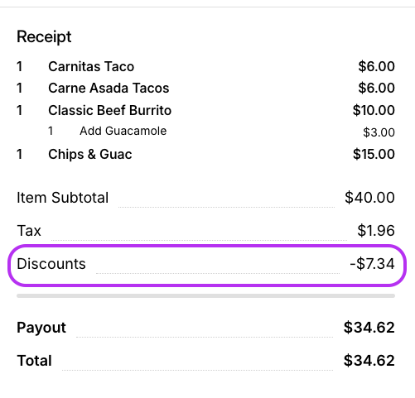Screen dimensions: 415x398
Task: Click the Total $34.62 amount
Action: point(369,361)
